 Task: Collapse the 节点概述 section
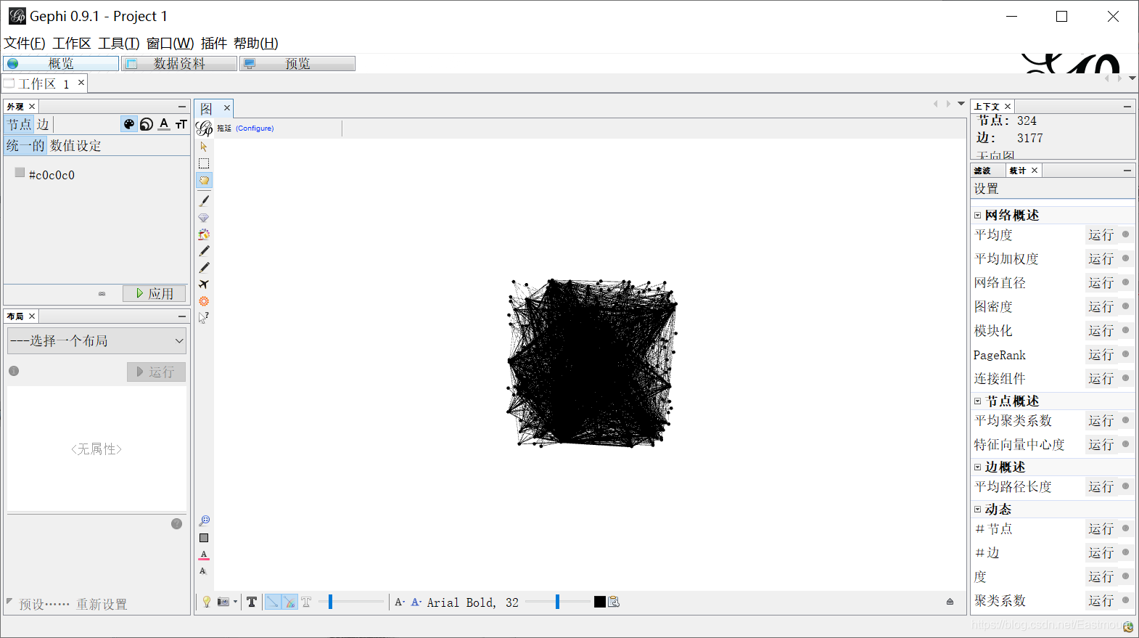click(x=978, y=401)
